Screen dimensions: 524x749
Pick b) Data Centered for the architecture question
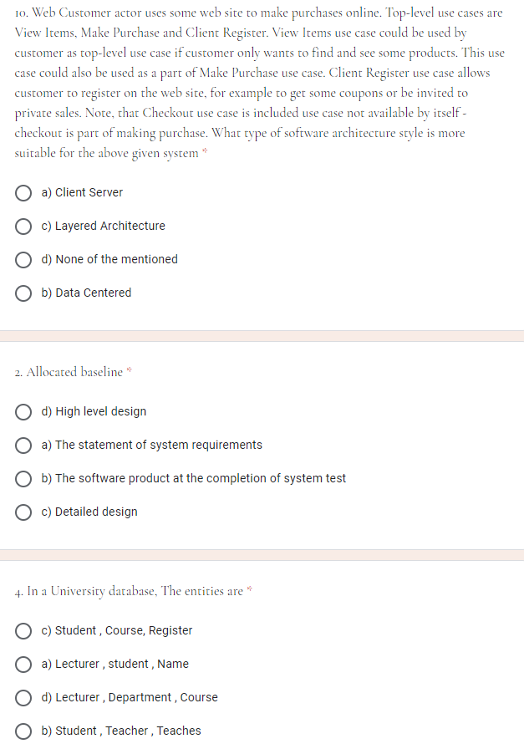click(x=23, y=293)
